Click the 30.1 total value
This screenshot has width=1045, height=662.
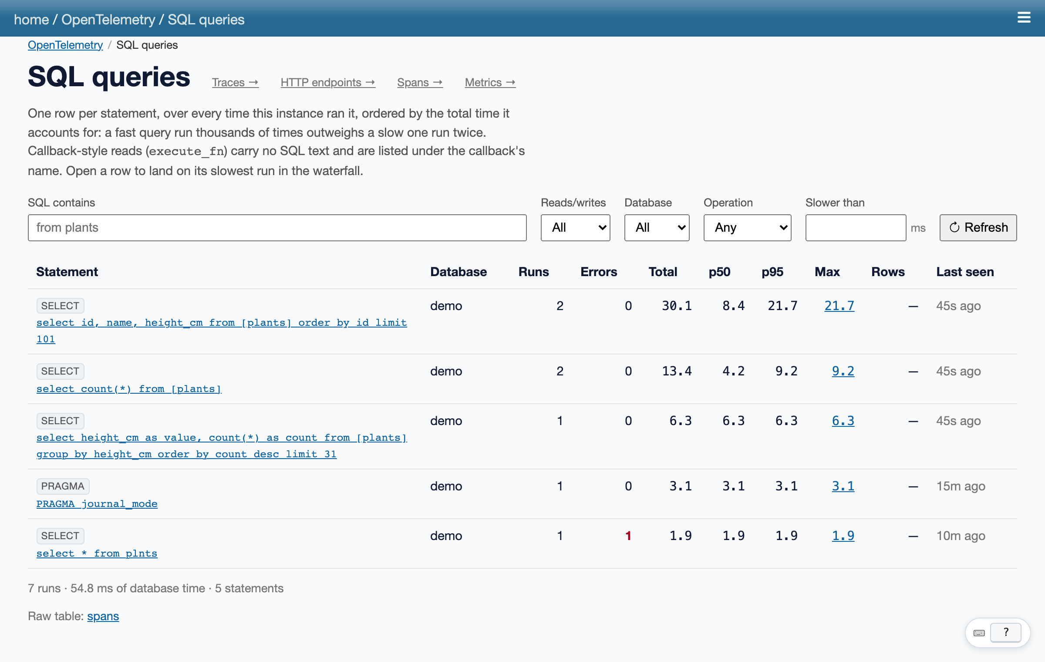click(x=677, y=306)
